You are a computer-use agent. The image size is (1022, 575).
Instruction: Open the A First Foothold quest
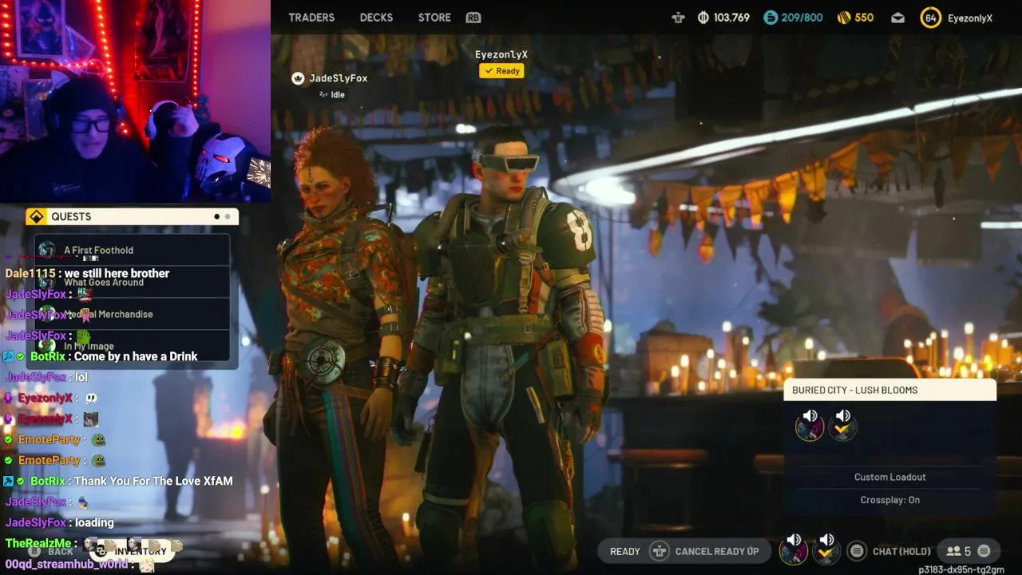(x=133, y=250)
